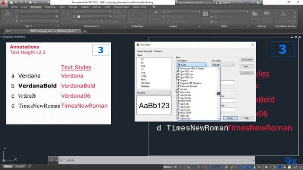Click the Clean Screen icon in status bar

295,167
